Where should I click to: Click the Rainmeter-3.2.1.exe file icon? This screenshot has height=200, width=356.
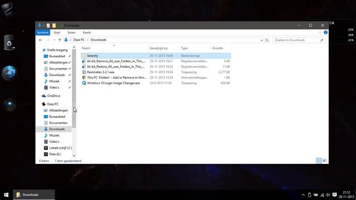pyautogui.click(x=84, y=72)
